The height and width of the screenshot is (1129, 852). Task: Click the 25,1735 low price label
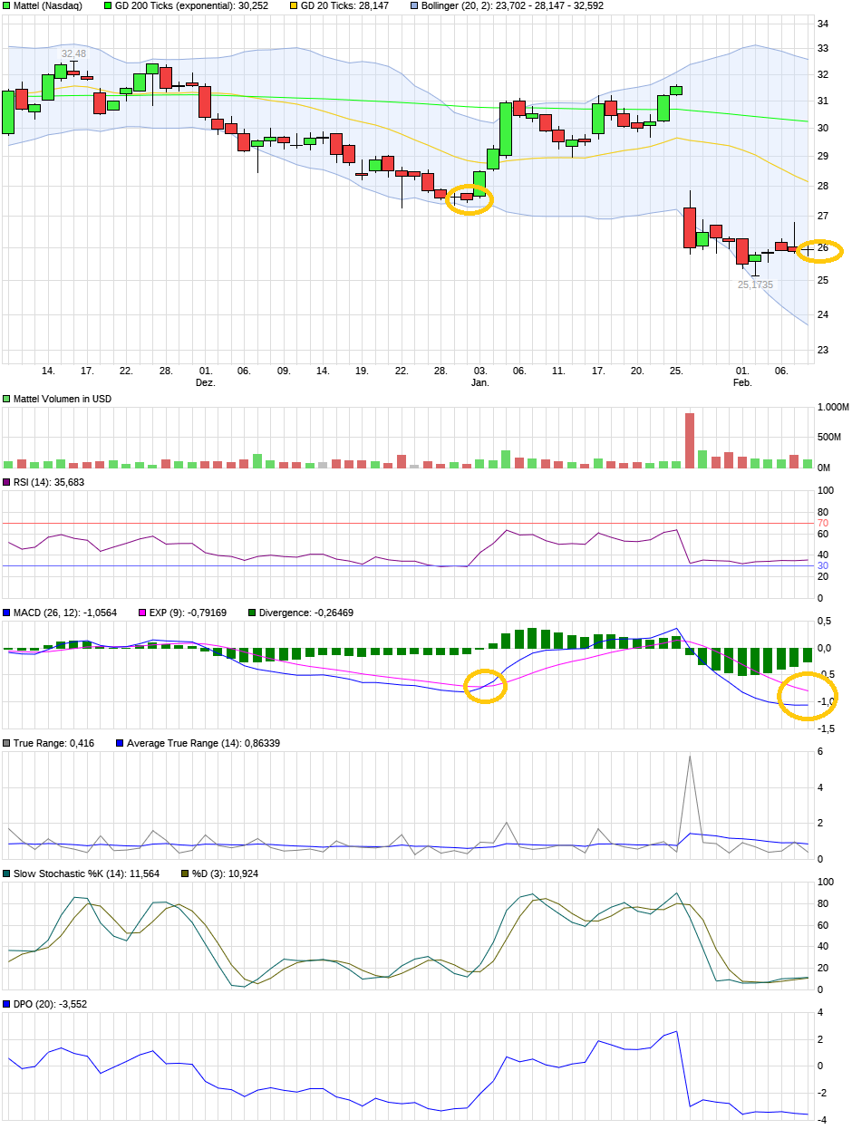click(x=755, y=285)
